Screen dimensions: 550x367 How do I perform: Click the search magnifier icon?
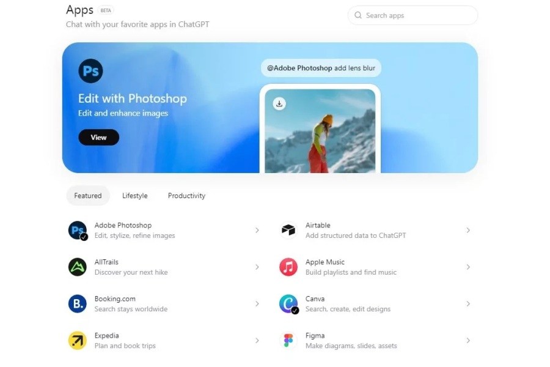358,15
